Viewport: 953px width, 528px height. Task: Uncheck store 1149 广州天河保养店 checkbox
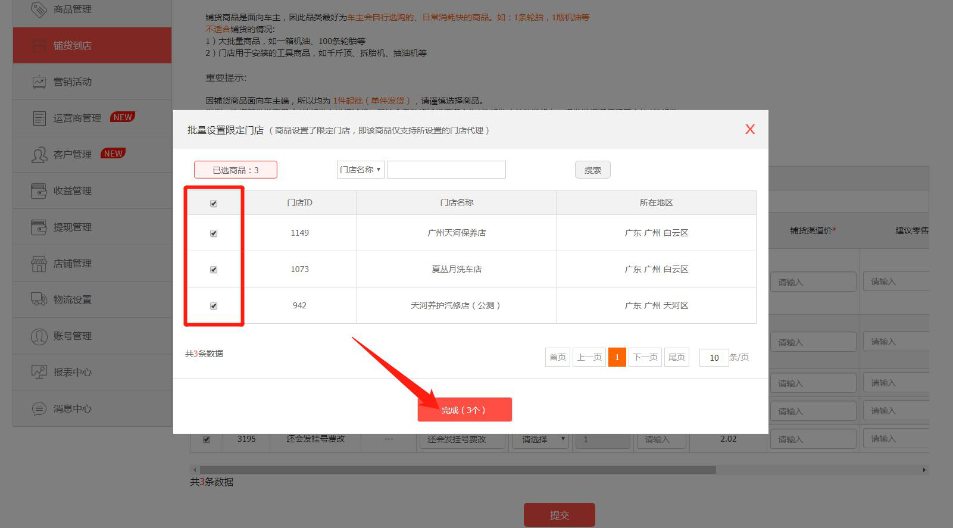click(214, 233)
